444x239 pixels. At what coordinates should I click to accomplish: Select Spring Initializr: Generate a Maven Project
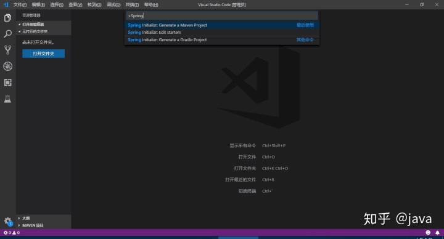pyautogui.click(x=222, y=25)
